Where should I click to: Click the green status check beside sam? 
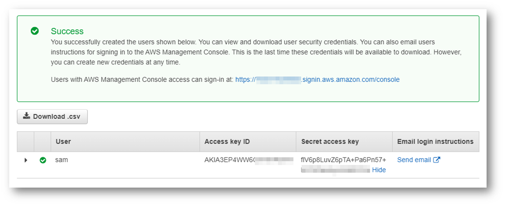(x=43, y=160)
